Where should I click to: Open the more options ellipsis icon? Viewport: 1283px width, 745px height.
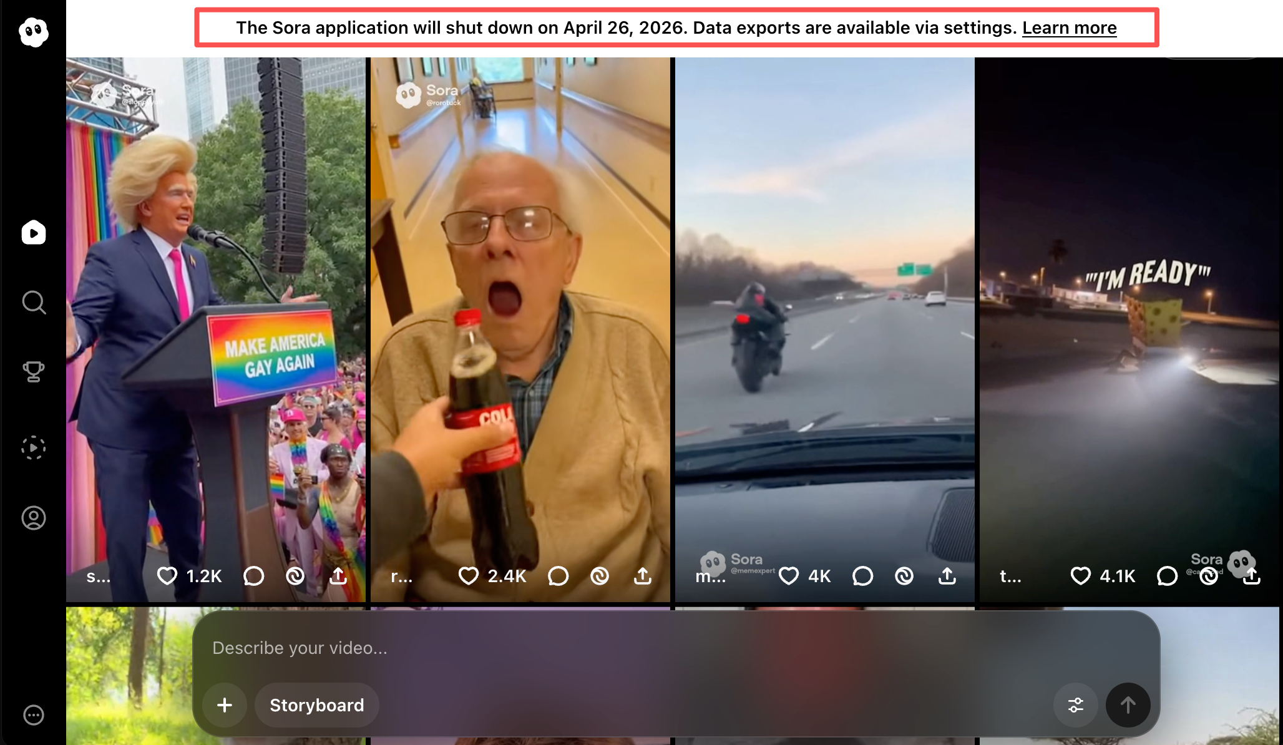[x=33, y=714]
